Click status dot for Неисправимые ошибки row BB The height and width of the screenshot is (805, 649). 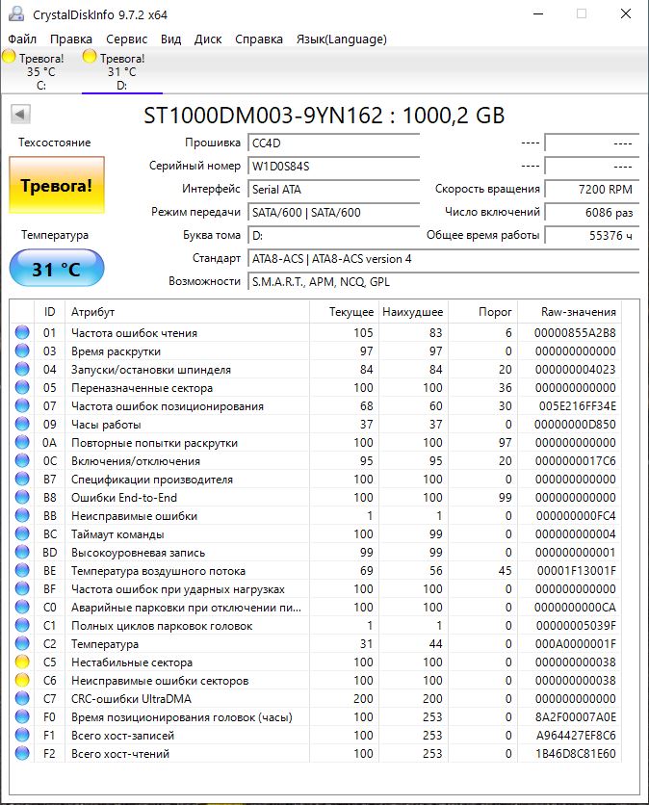tap(22, 515)
